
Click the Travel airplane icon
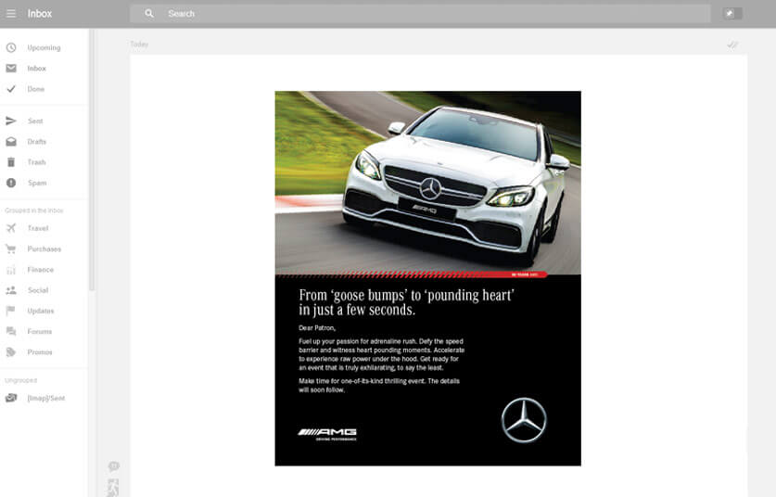11,228
